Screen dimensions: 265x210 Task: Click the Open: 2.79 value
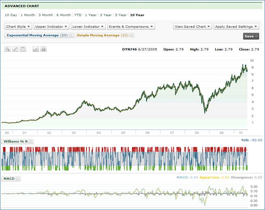pos(173,49)
